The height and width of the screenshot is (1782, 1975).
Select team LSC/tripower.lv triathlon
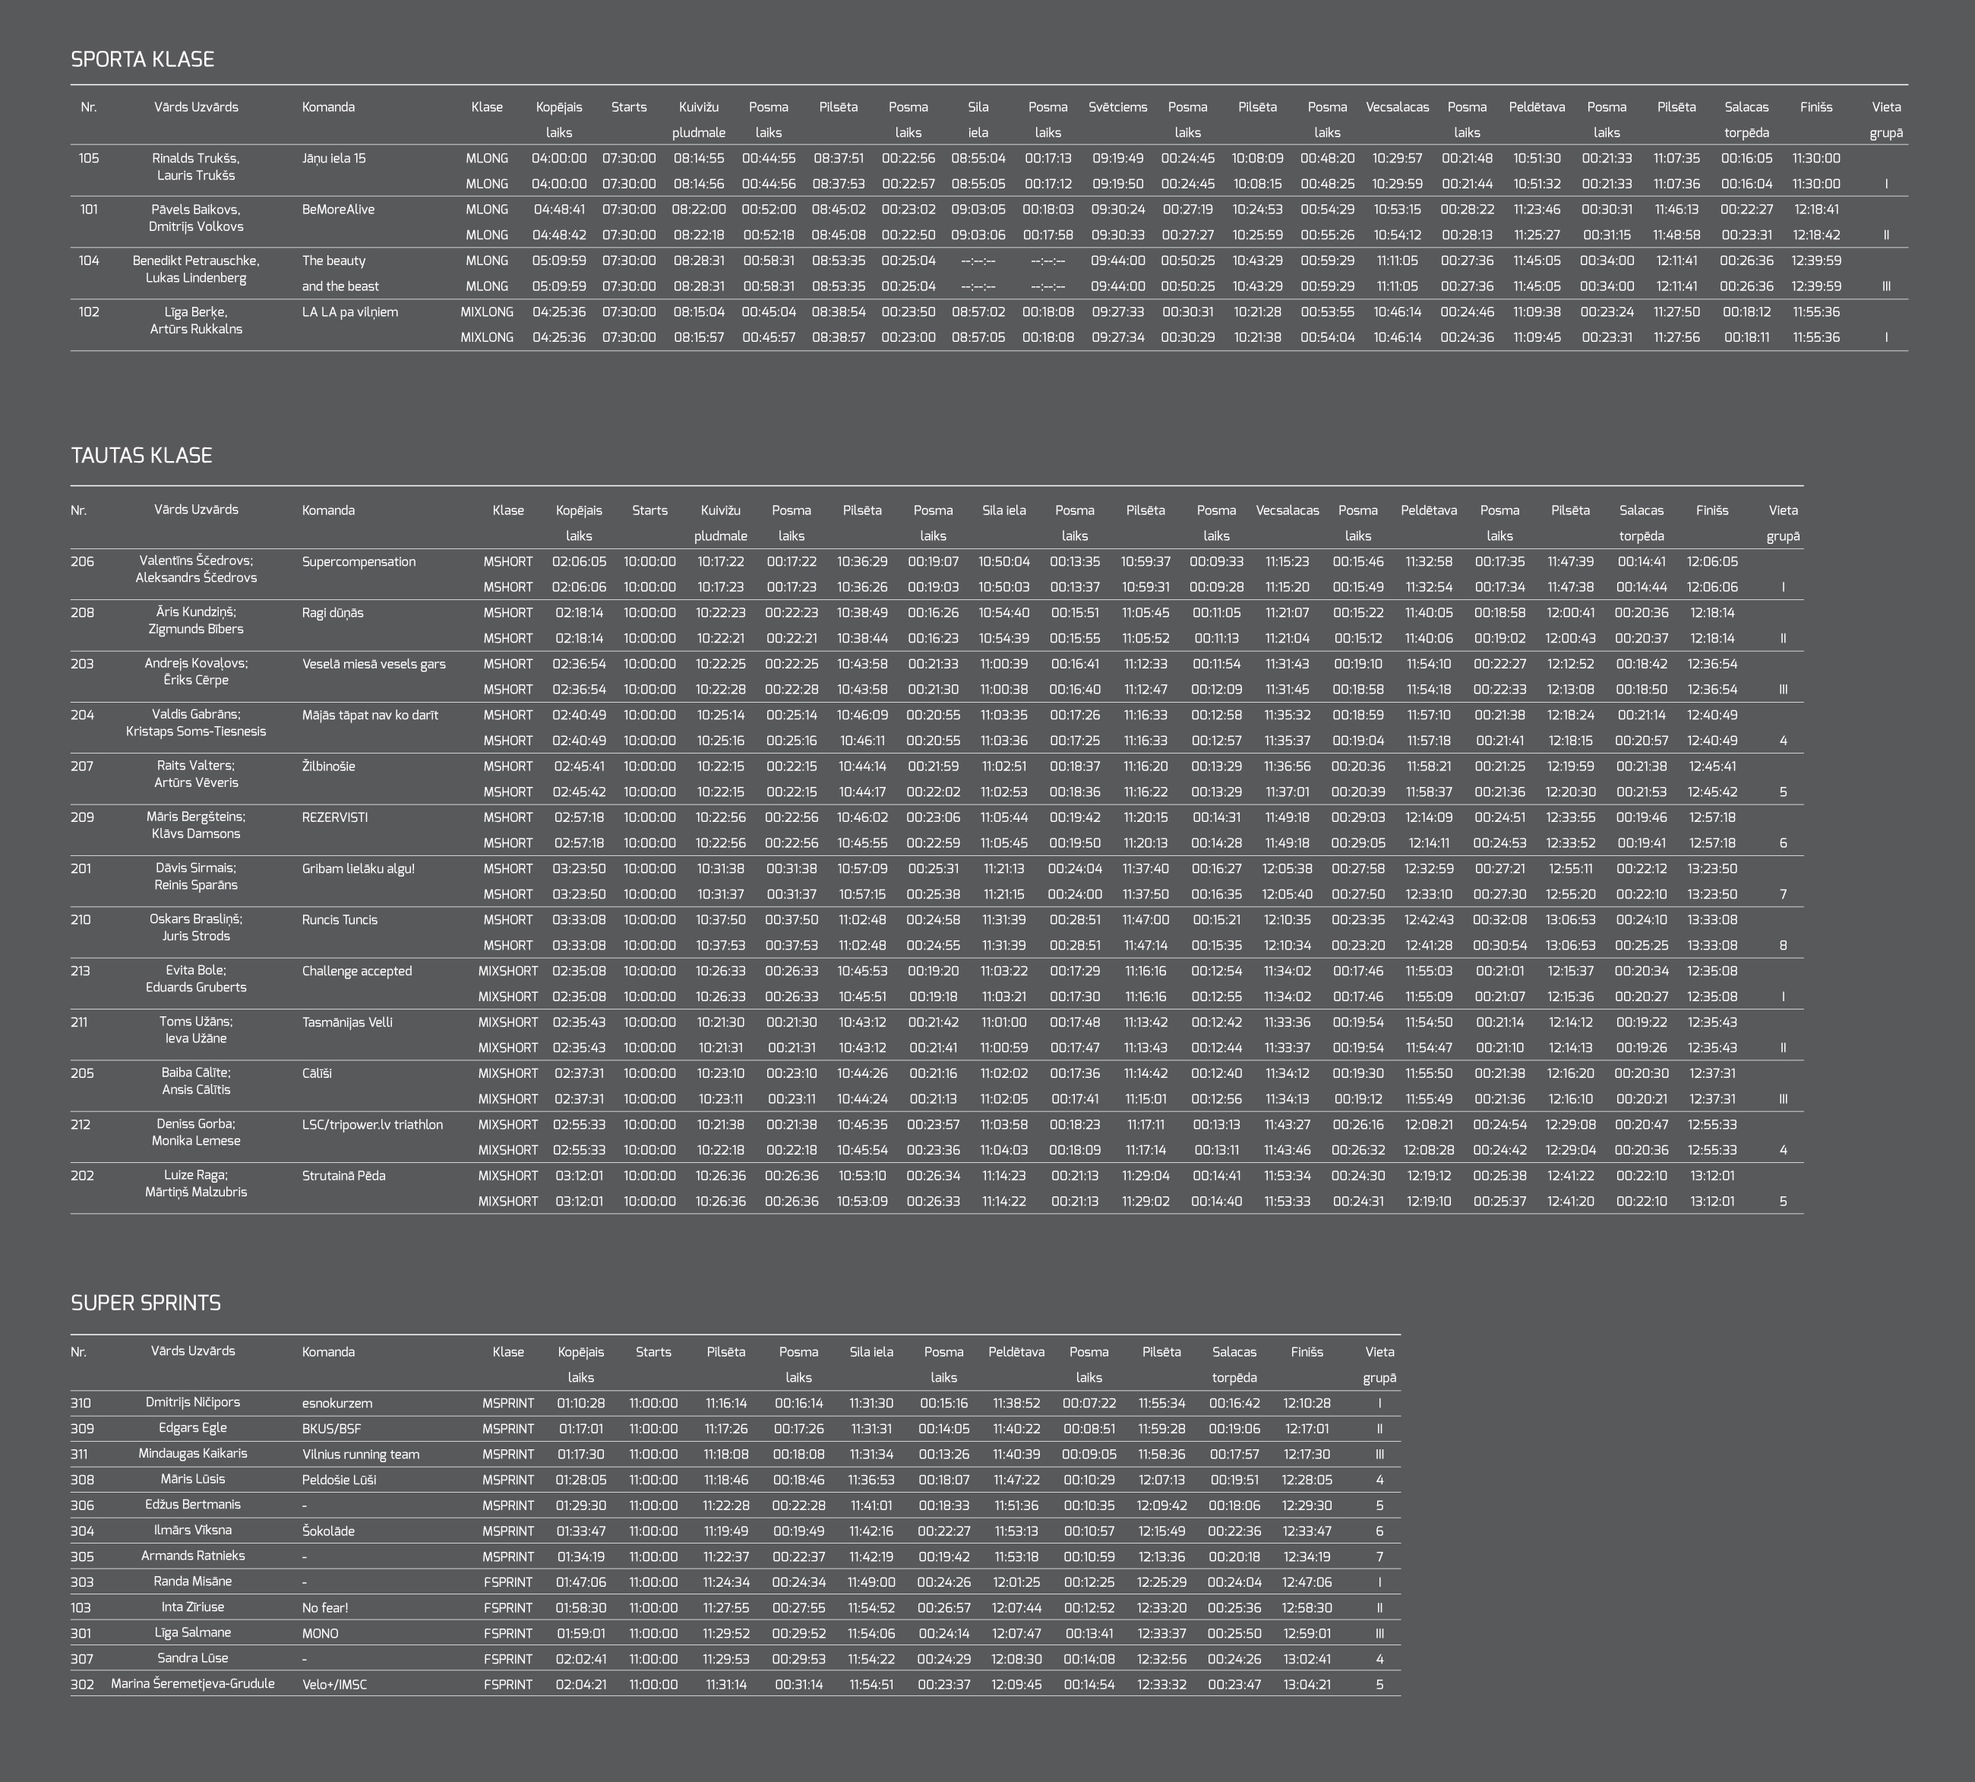(372, 1125)
